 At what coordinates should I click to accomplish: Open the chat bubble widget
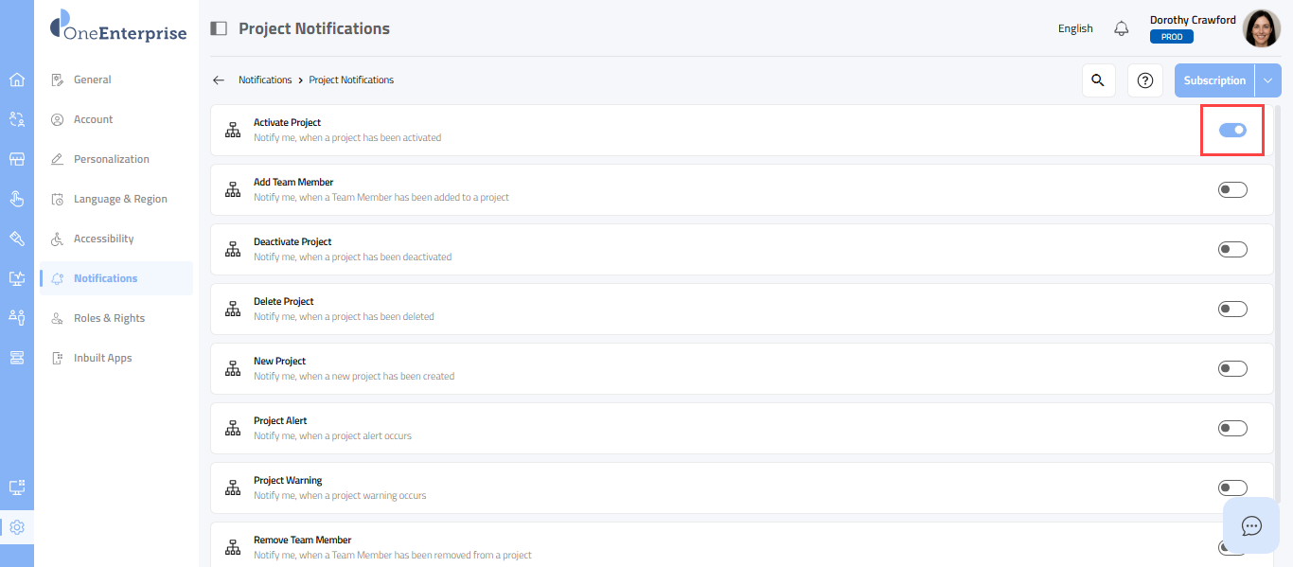pyautogui.click(x=1251, y=525)
